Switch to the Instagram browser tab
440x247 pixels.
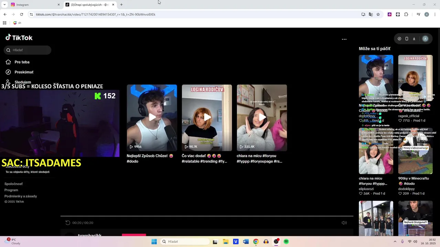tap(34, 5)
